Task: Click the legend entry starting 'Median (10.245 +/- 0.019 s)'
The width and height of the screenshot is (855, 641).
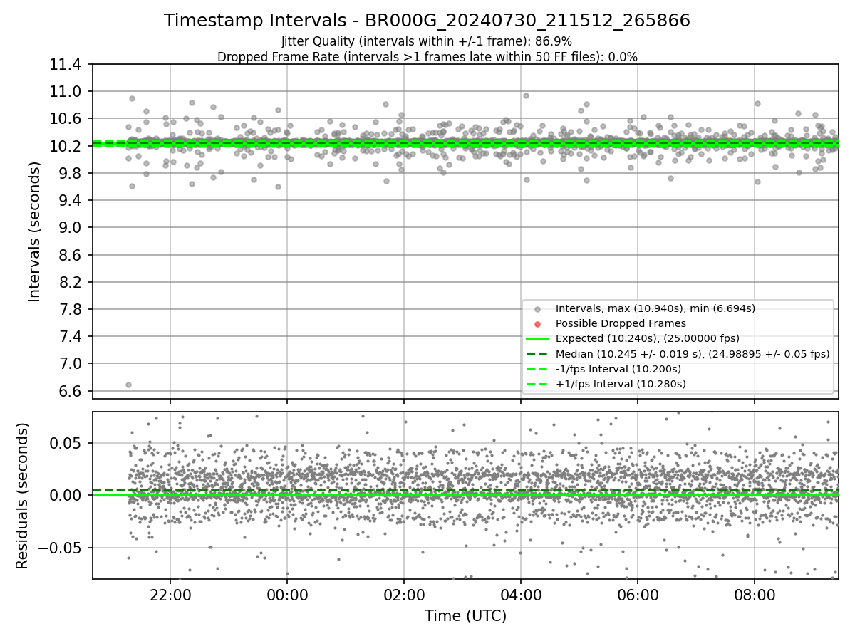Action: click(693, 354)
